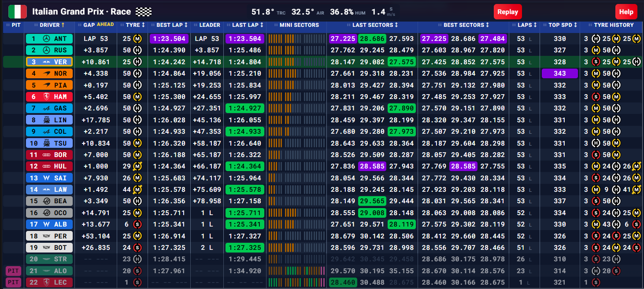The width and height of the screenshot is (644, 289).
Task: Select the ANT driver badge
Action: click(49, 39)
